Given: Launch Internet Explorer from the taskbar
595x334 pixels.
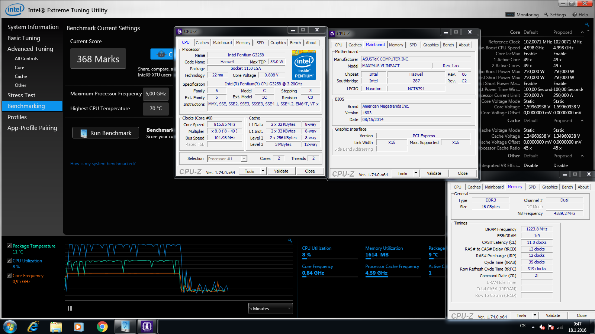Looking at the screenshot, I should pos(33,327).
